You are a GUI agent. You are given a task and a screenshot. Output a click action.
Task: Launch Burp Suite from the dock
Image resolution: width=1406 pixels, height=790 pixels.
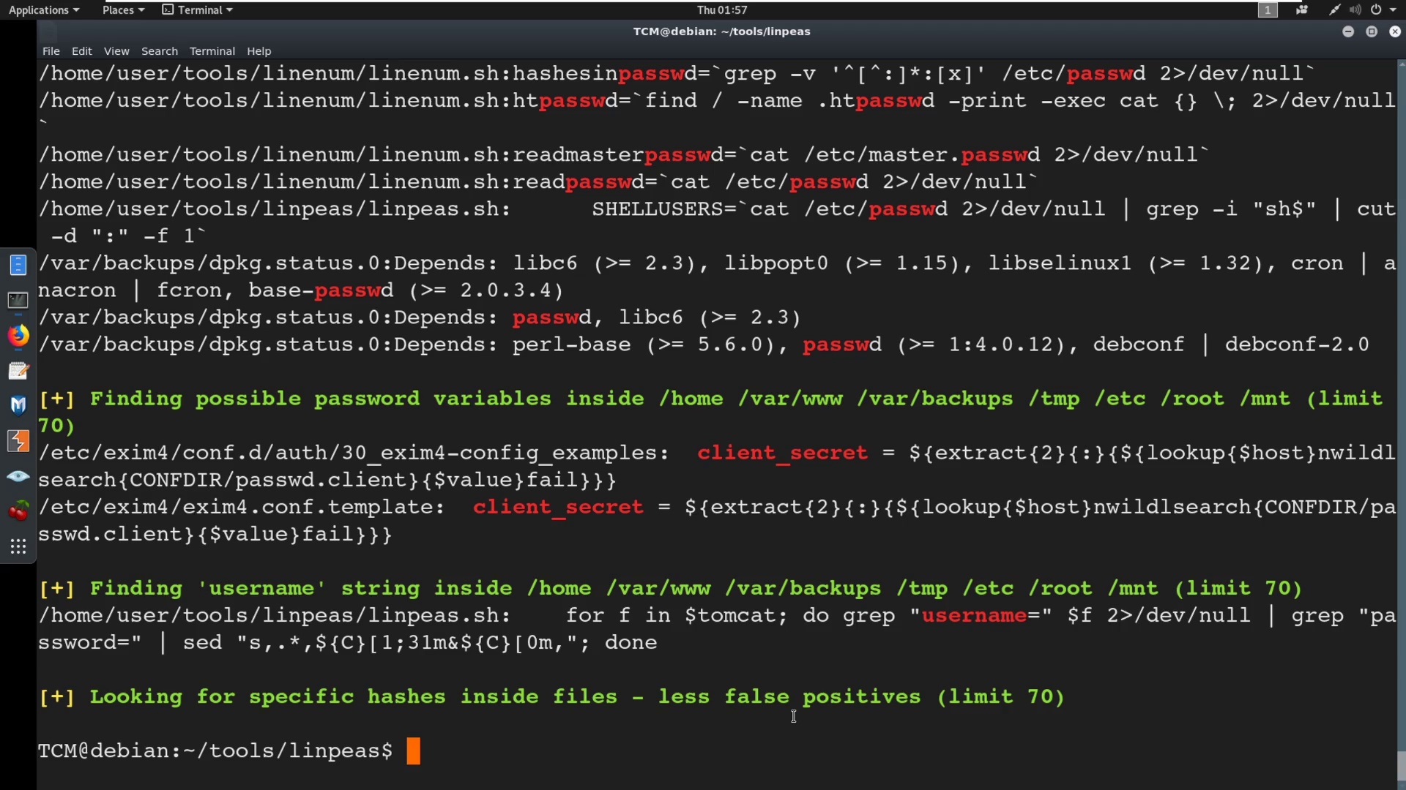click(18, 441)
